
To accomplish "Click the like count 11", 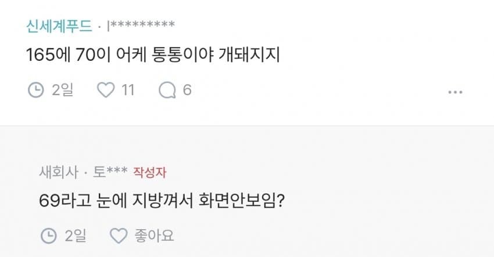I will coord(128,90).
